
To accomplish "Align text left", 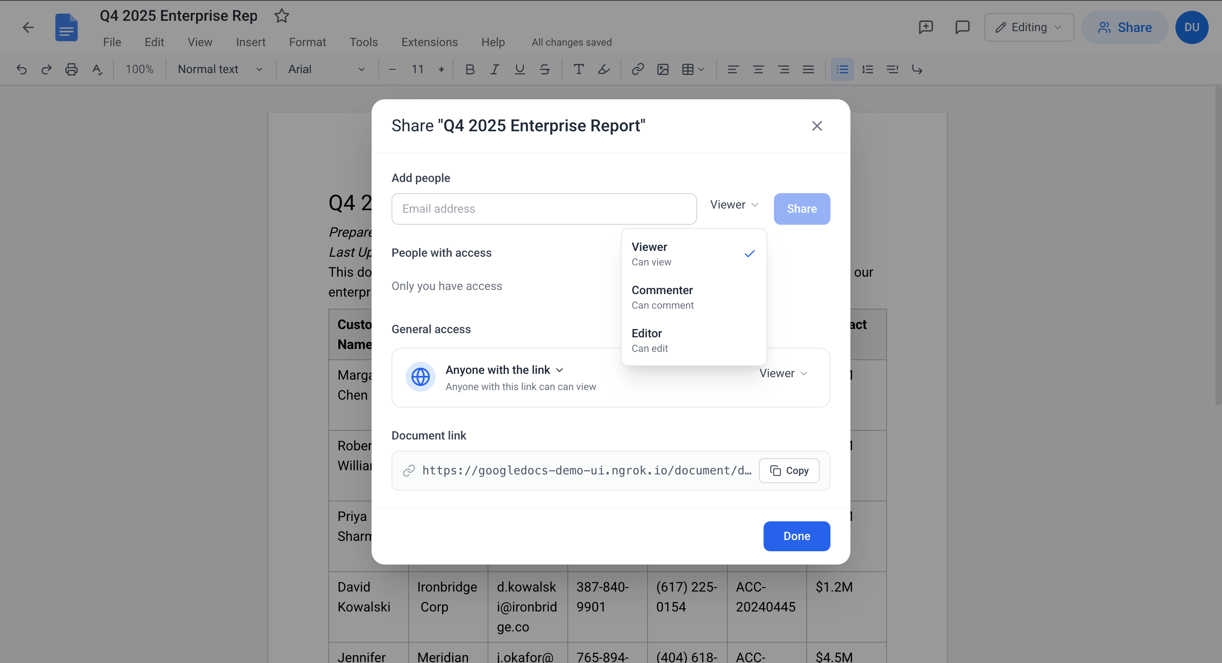I will coord(733,69).
